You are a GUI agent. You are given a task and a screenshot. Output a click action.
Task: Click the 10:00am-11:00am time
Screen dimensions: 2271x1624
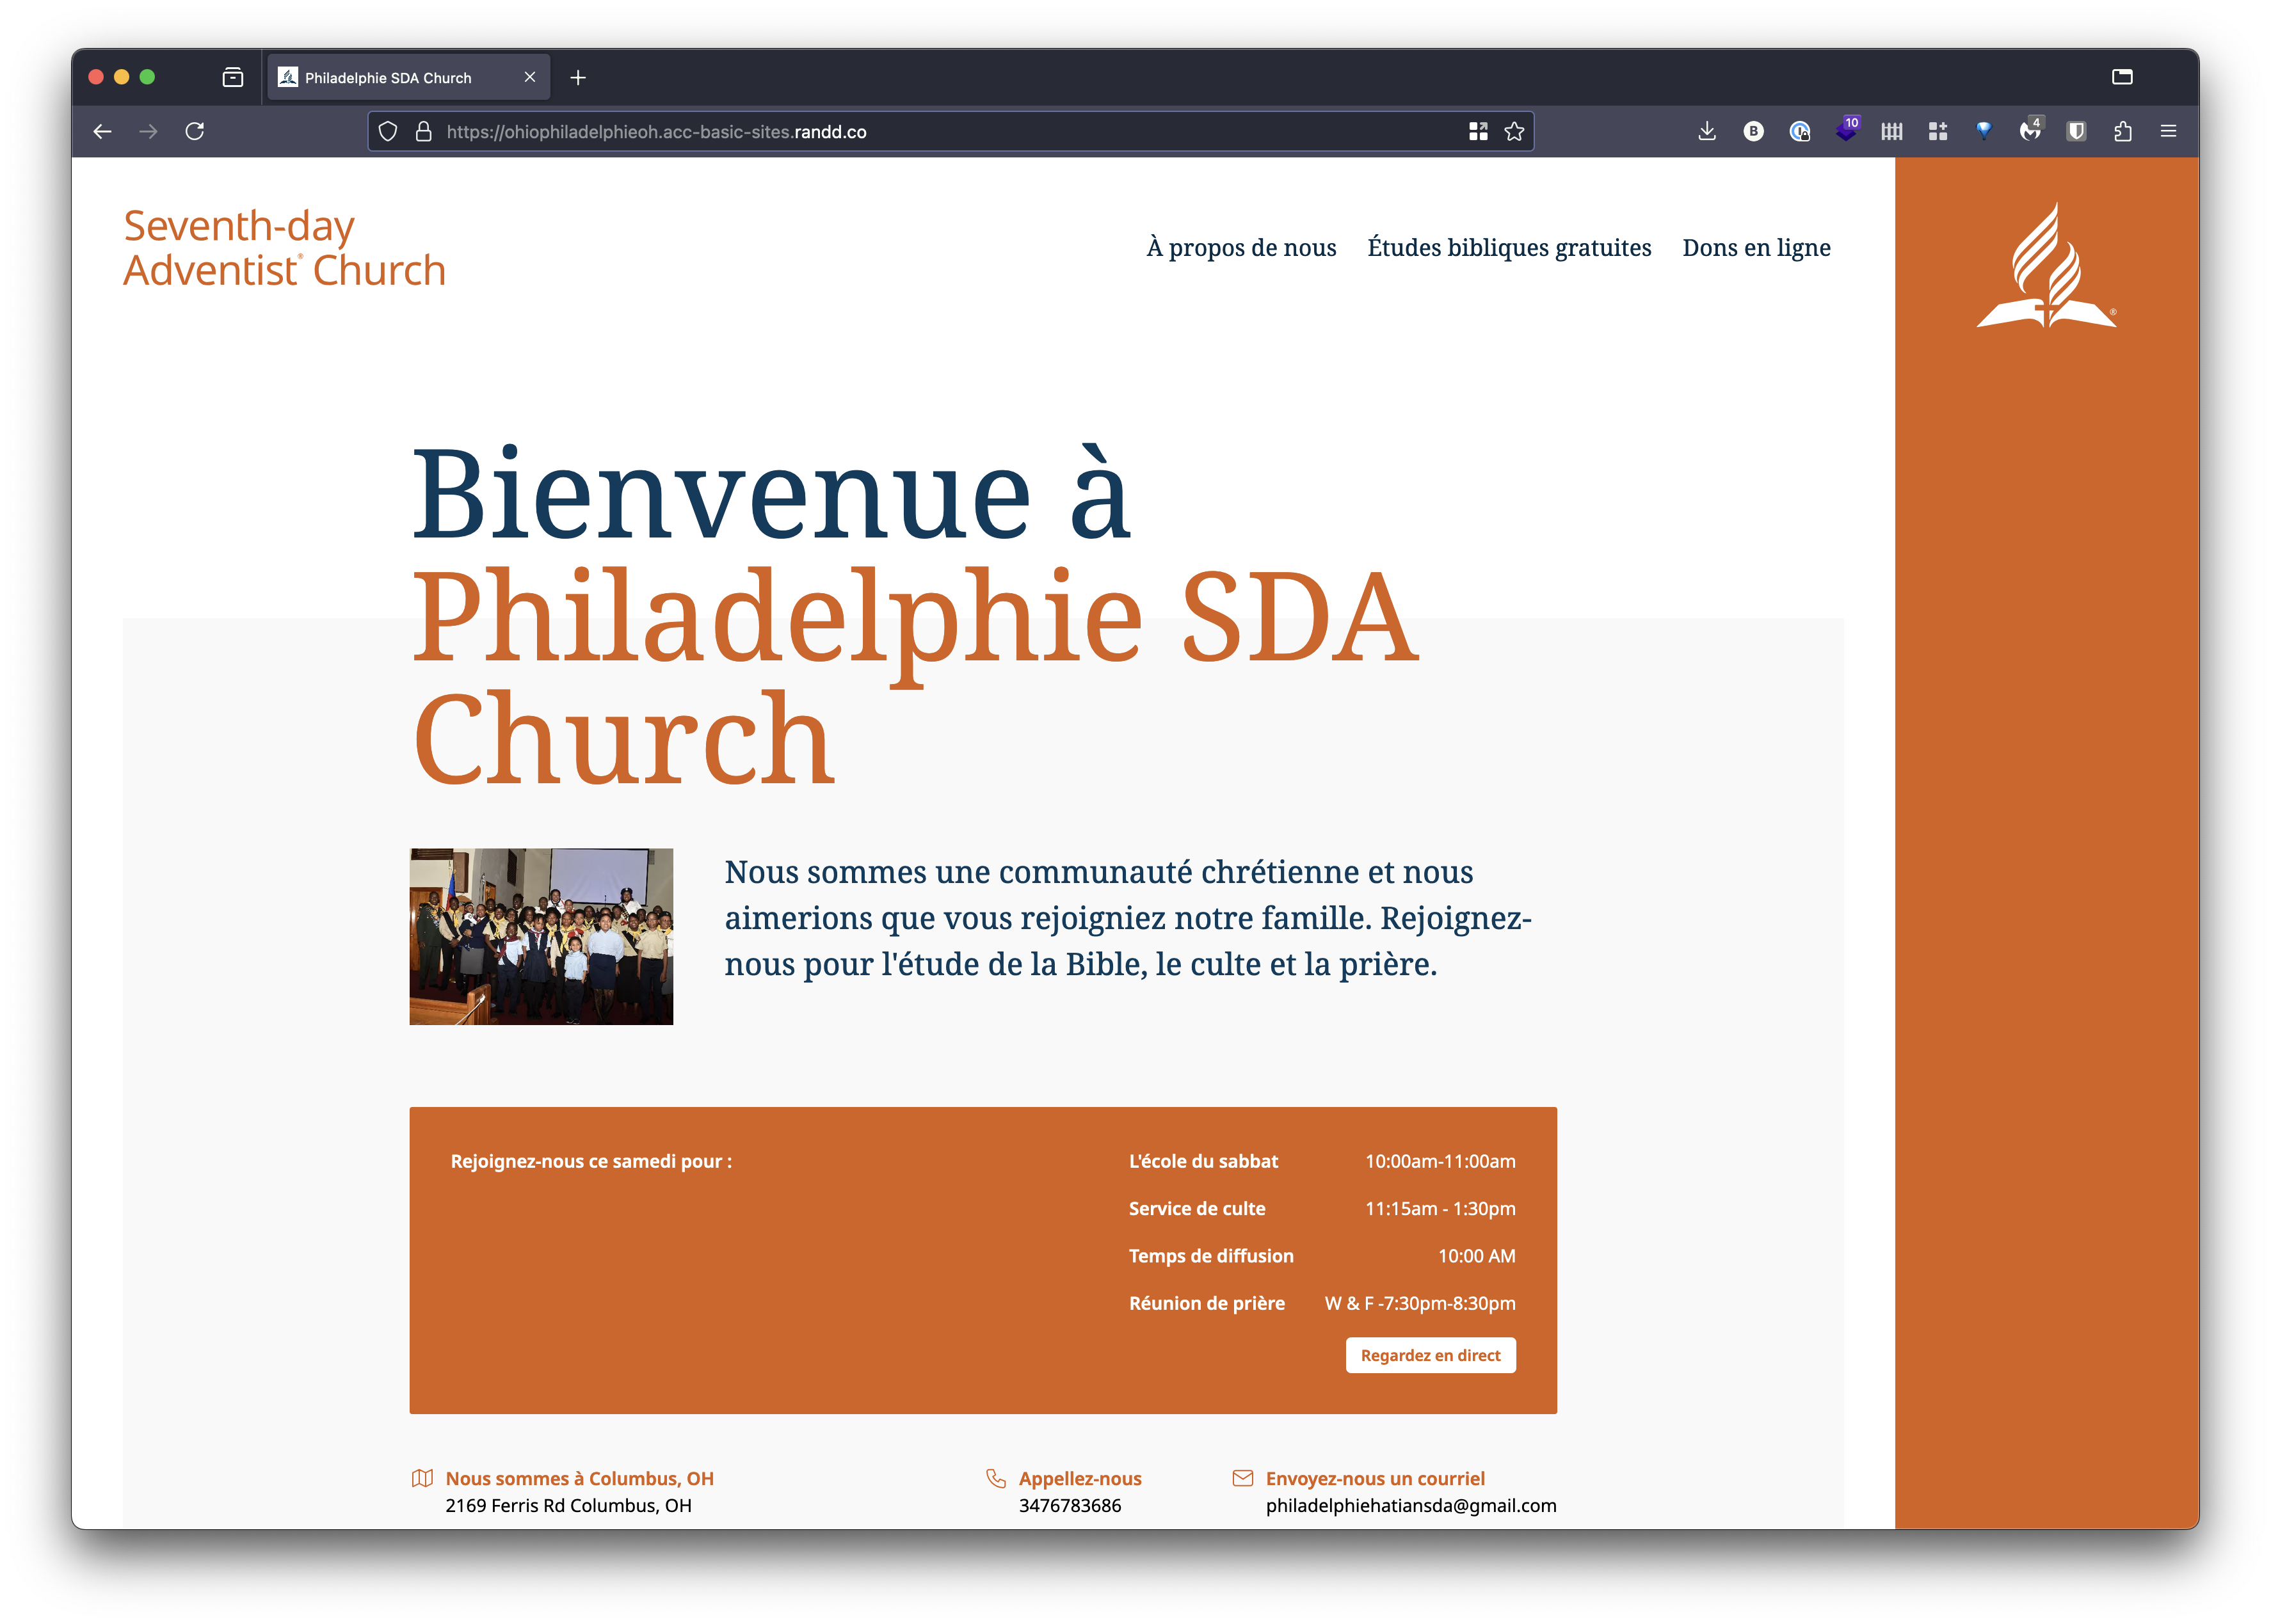[1441, 1161]
